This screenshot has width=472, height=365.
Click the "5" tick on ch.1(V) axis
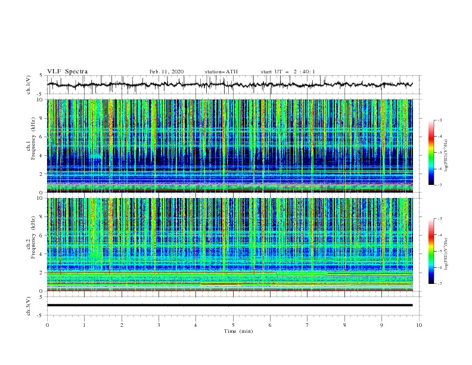tap(42, 76)
